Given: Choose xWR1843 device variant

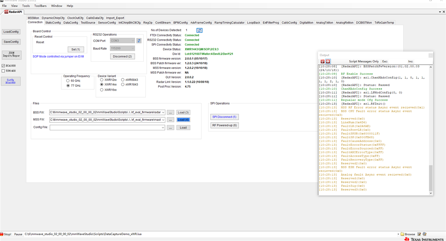Looking at the screenshot, I should coord(123,85).
